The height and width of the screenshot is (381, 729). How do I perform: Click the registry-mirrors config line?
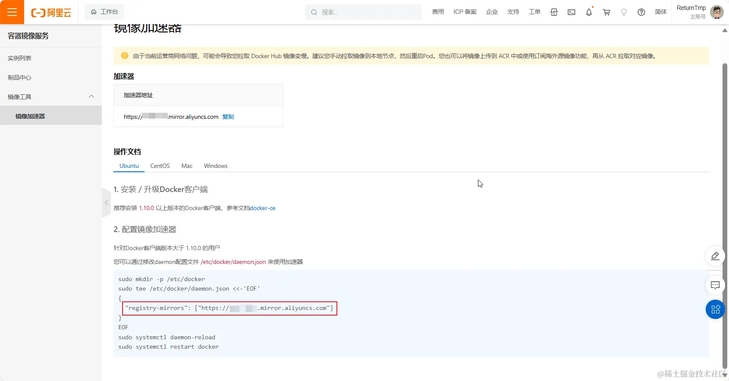coord(229,308)
